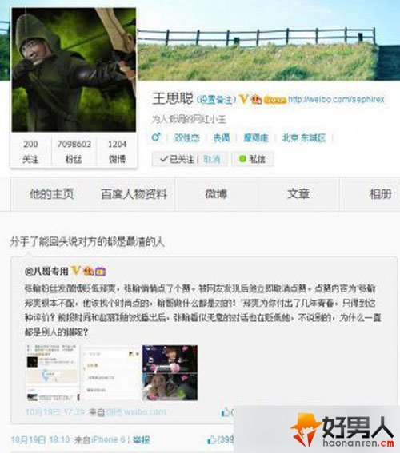Click the V badge next to @八卦专用
Image resolution: width=400 pixels, height=453 pixels.
point(76,271)
